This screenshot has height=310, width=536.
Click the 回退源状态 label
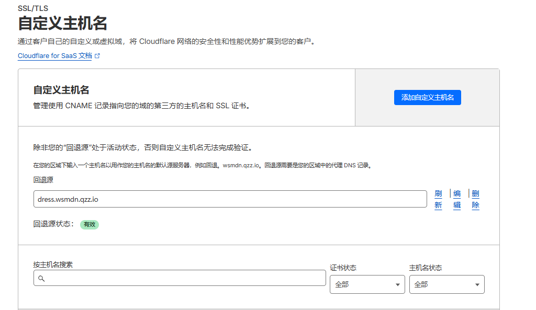[x=53, y=224]
